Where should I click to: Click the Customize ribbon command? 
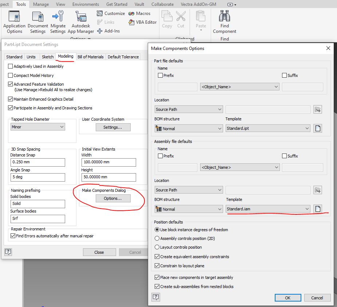(111, 13)
